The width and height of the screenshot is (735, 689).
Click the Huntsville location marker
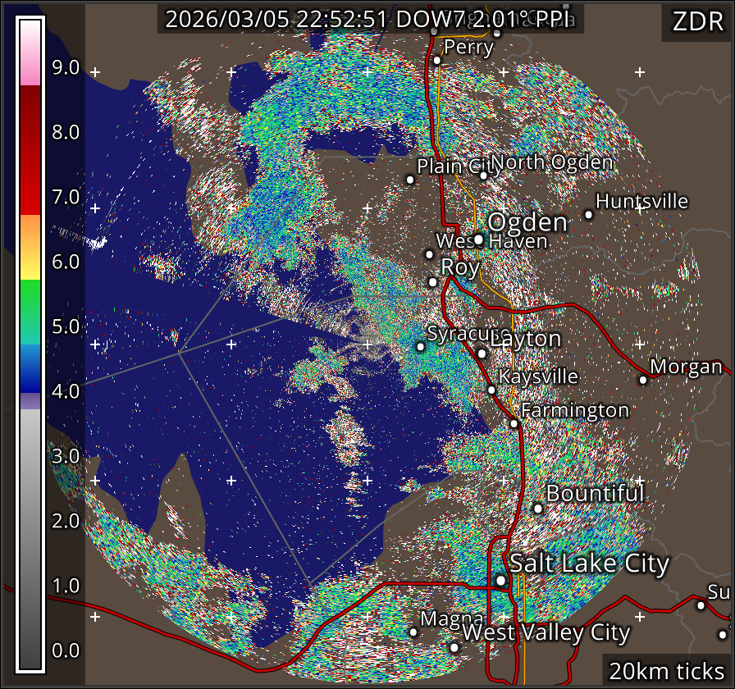click(588, 215)
